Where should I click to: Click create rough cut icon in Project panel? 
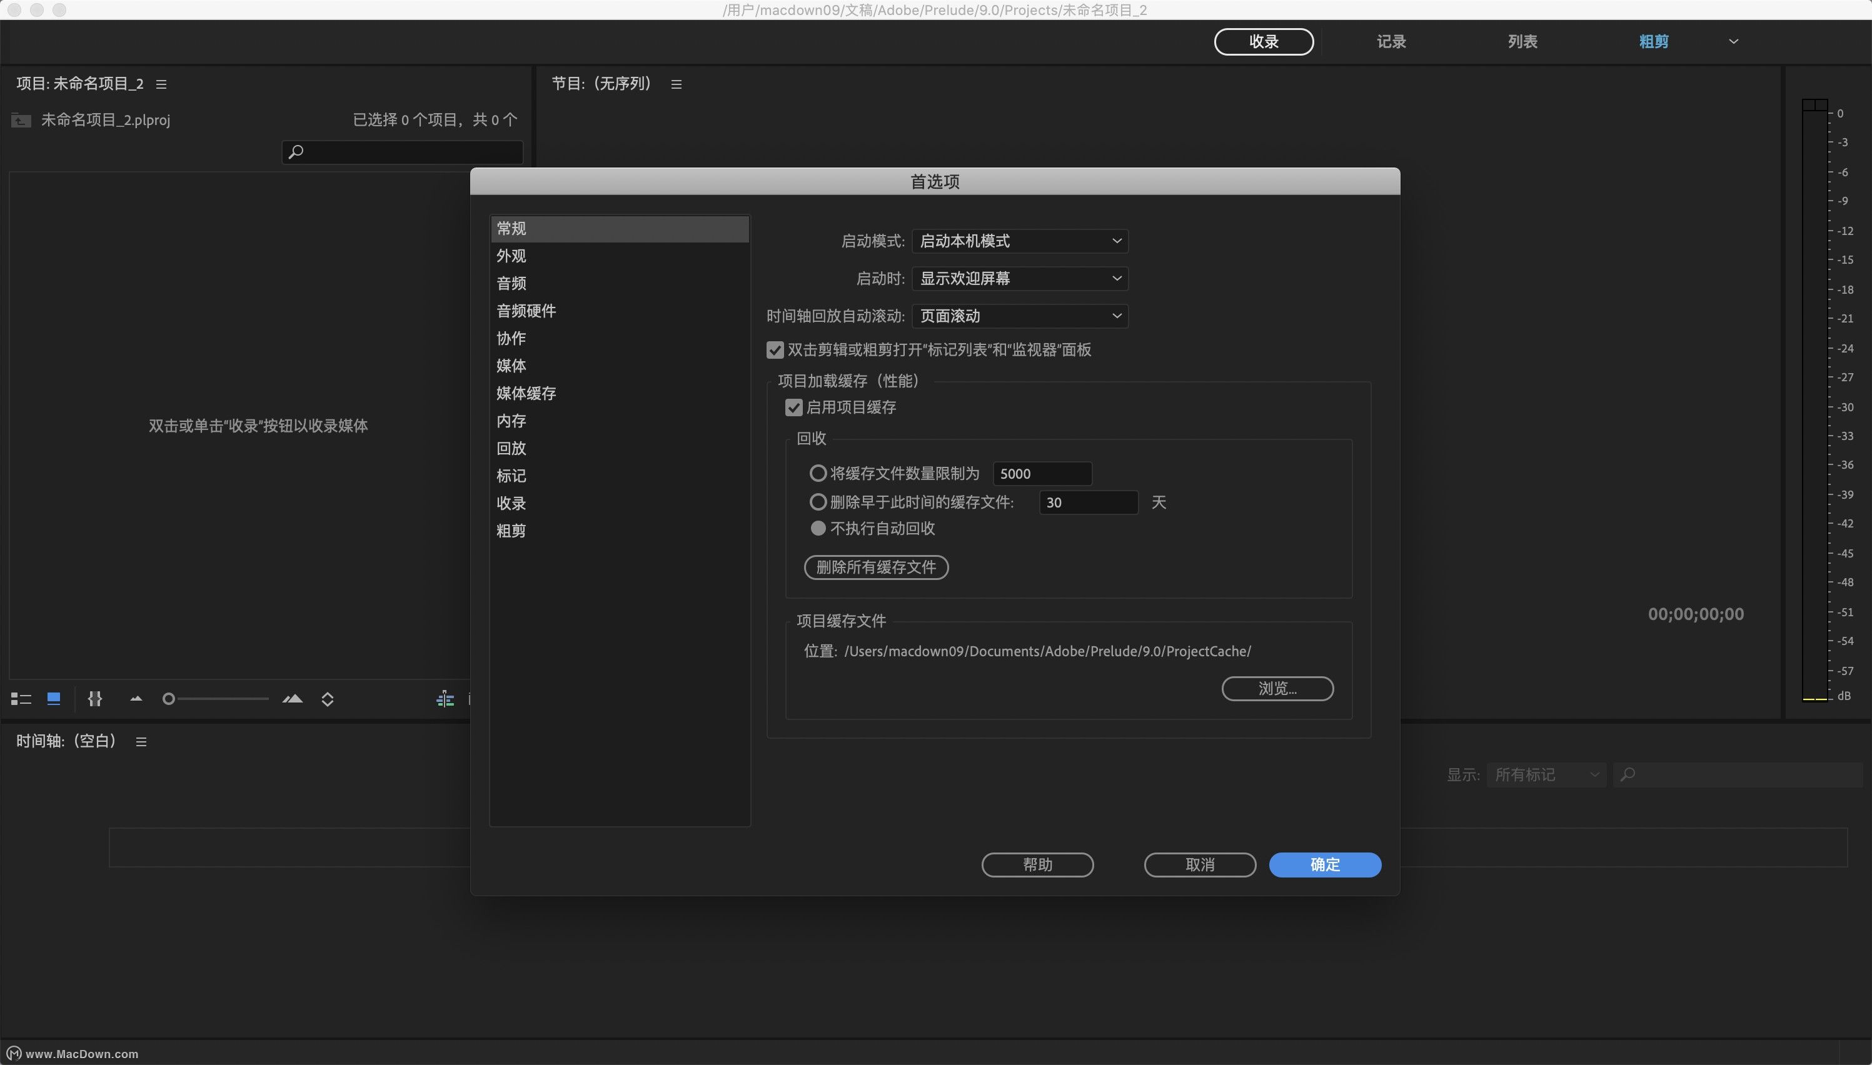coord(445,699)
